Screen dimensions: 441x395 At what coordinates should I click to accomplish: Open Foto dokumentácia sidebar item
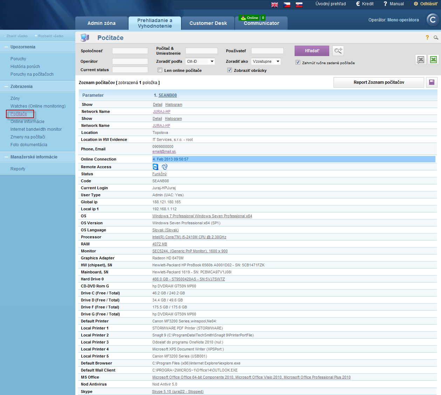[29, 145]
